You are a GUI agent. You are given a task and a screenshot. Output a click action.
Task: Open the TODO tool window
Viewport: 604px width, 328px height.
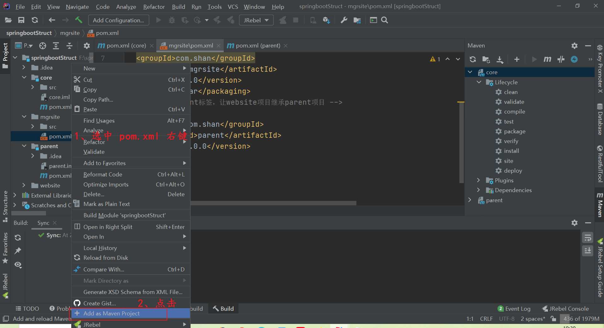point(27,309)
